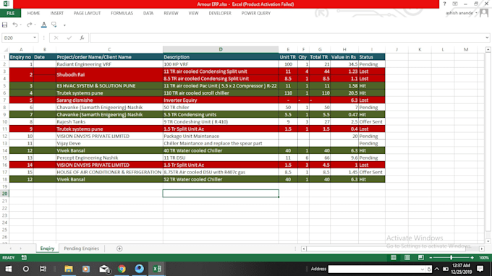Screen dimensions: 492x276
Task: Switch to Page Layout view icon
Action: (407, 258)
